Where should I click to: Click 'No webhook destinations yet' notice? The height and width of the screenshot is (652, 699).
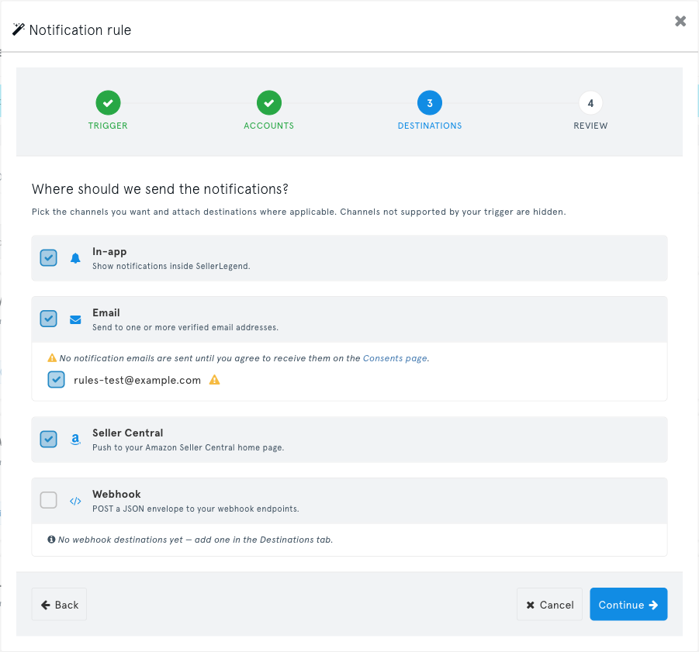pyautogui.click(x=196, y=540)
